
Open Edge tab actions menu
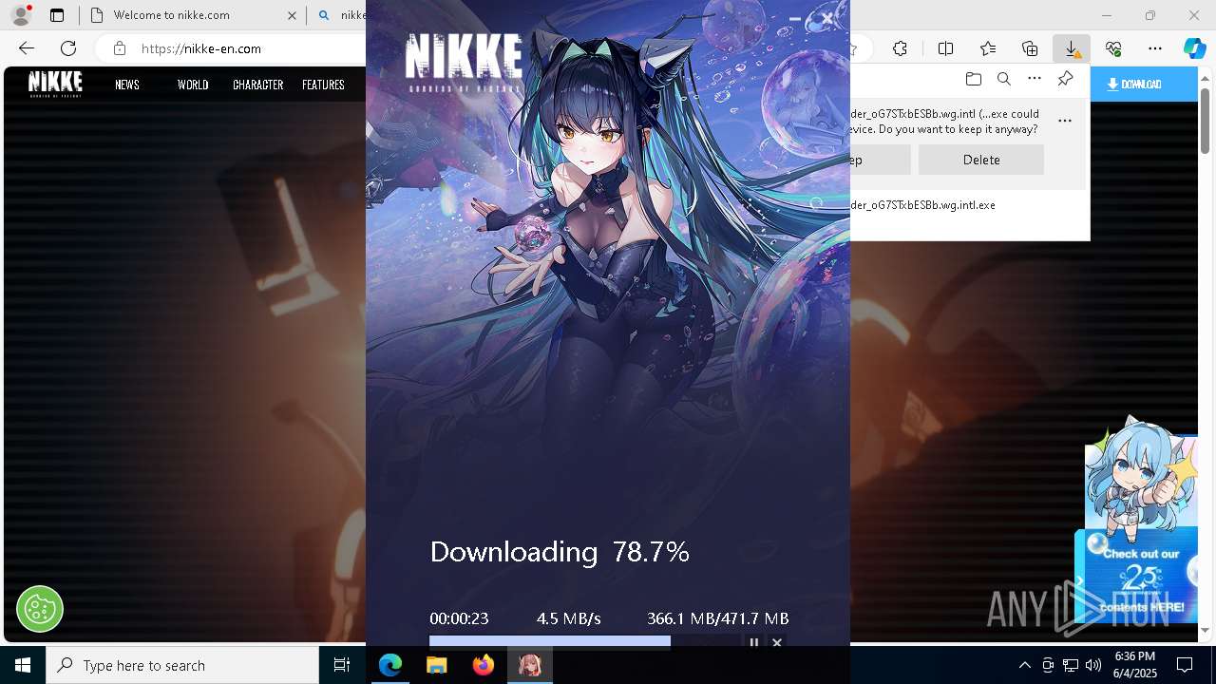tap(57, 15)
